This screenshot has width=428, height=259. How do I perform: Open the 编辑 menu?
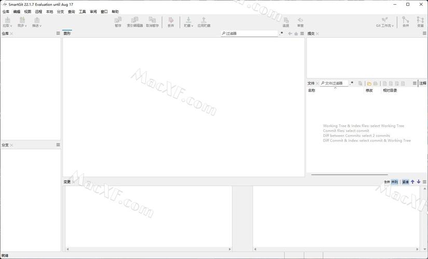click(17, 12)
